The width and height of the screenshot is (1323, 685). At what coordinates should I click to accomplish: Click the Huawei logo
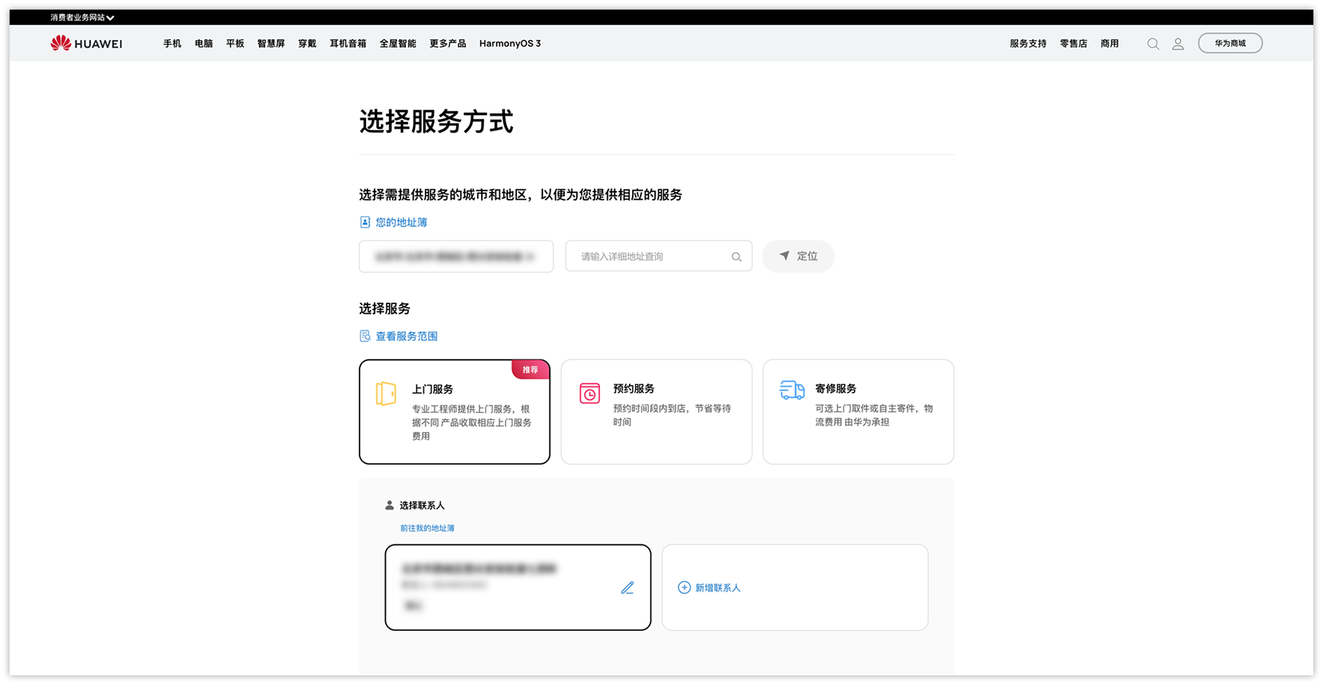coord(86,43)
